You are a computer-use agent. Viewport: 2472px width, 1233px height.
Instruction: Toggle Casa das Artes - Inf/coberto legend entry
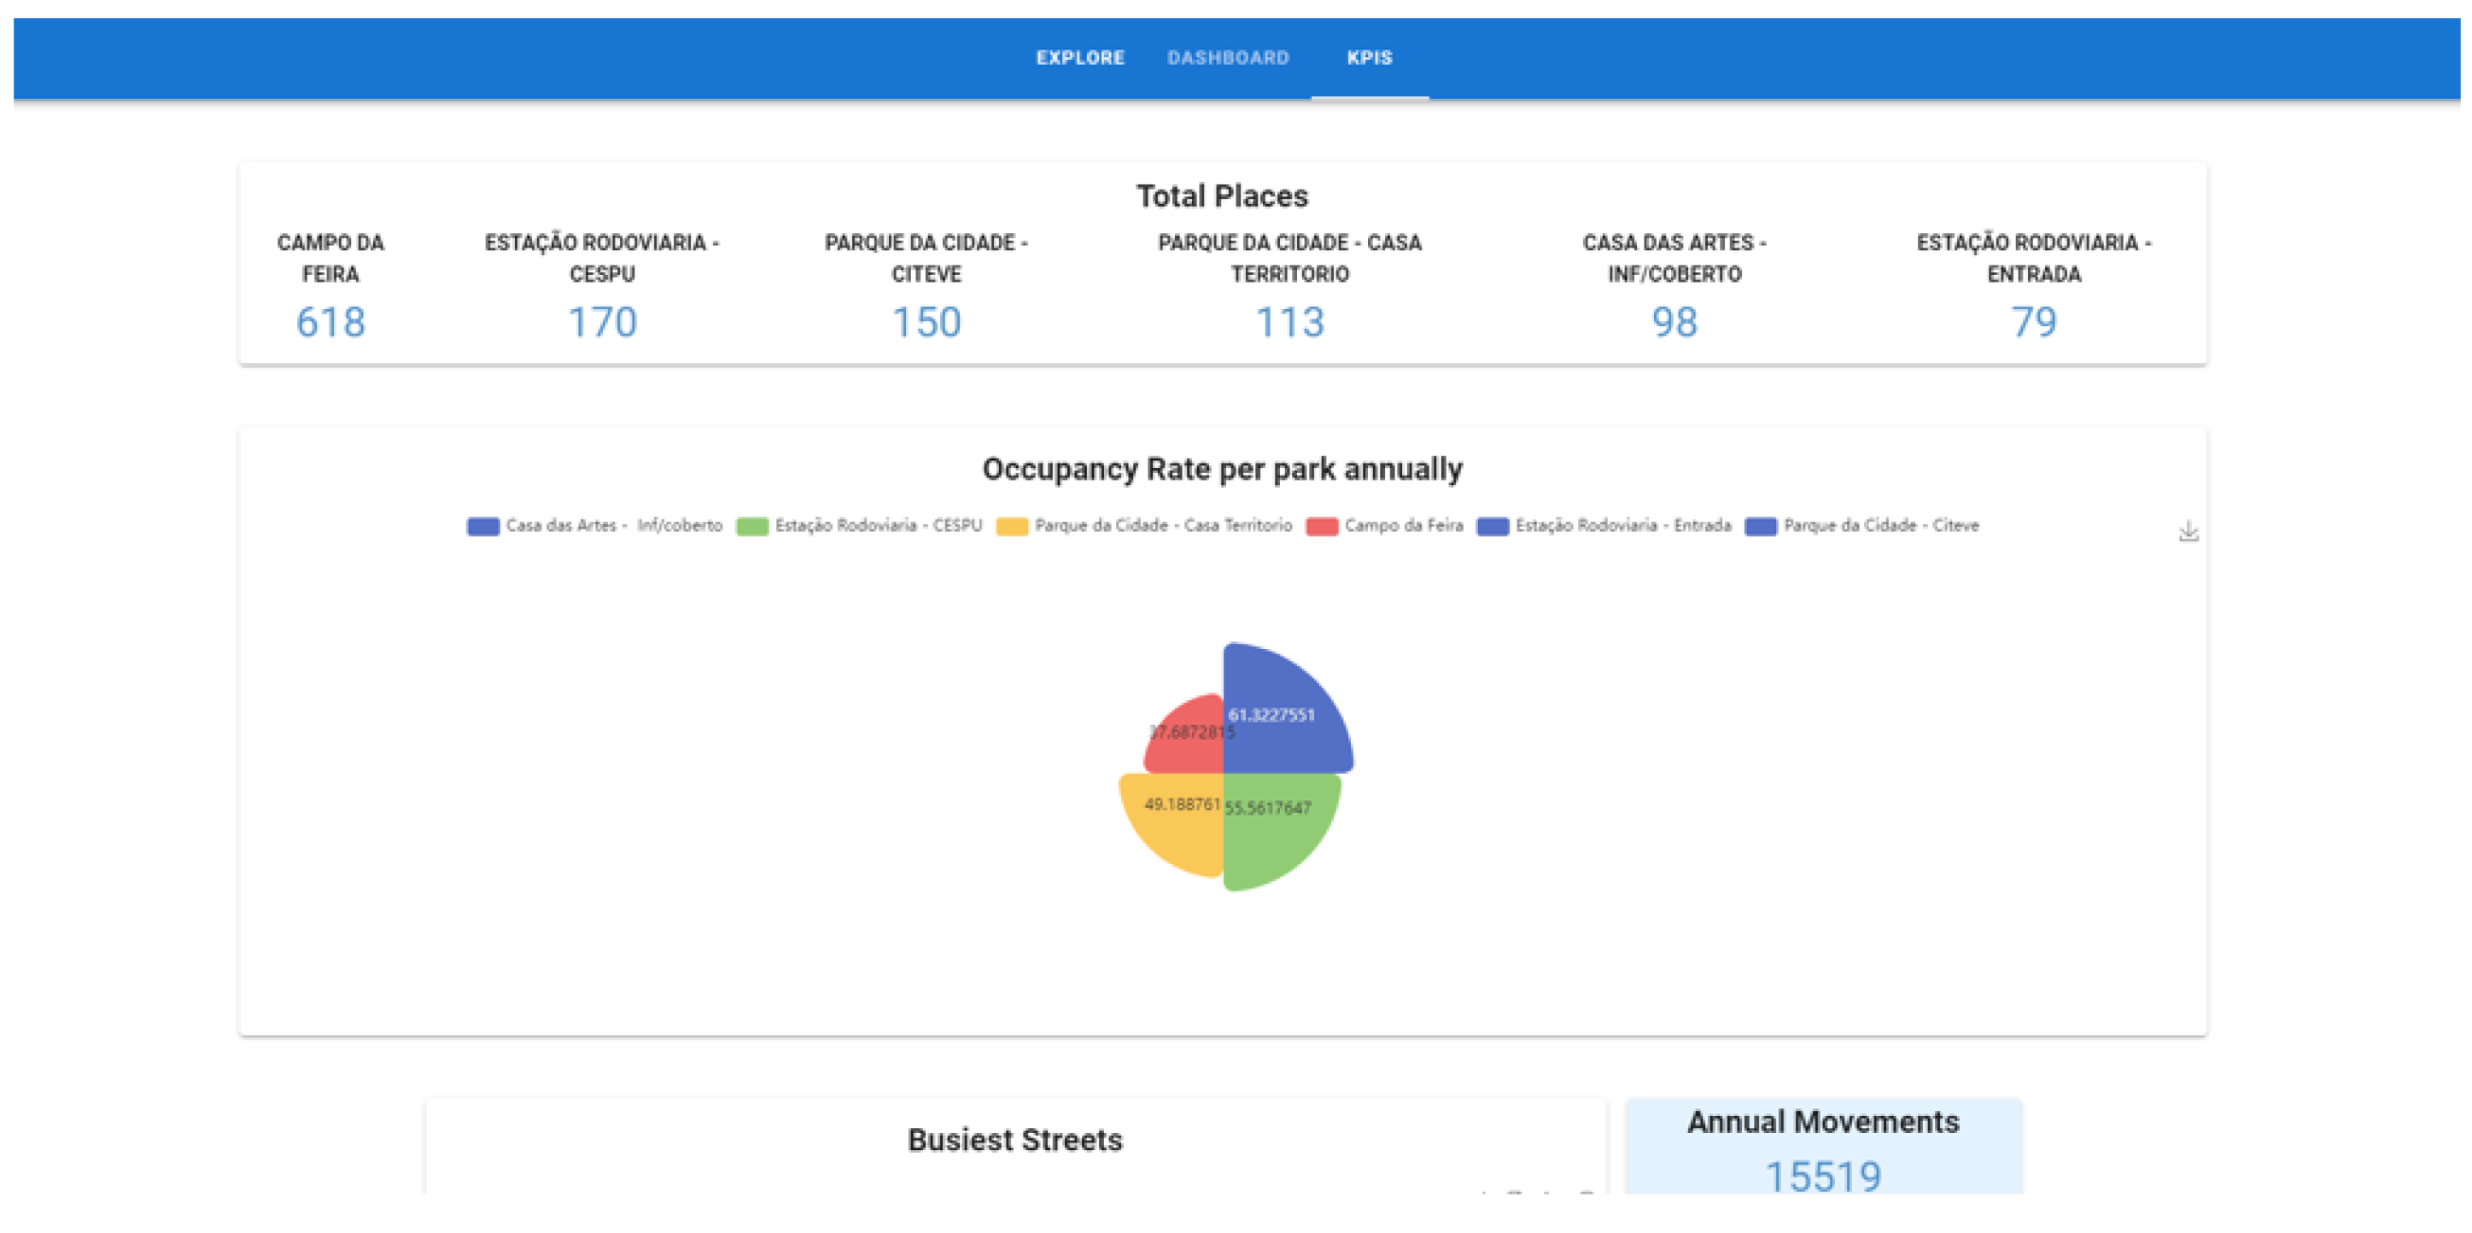tap(595, 526)
